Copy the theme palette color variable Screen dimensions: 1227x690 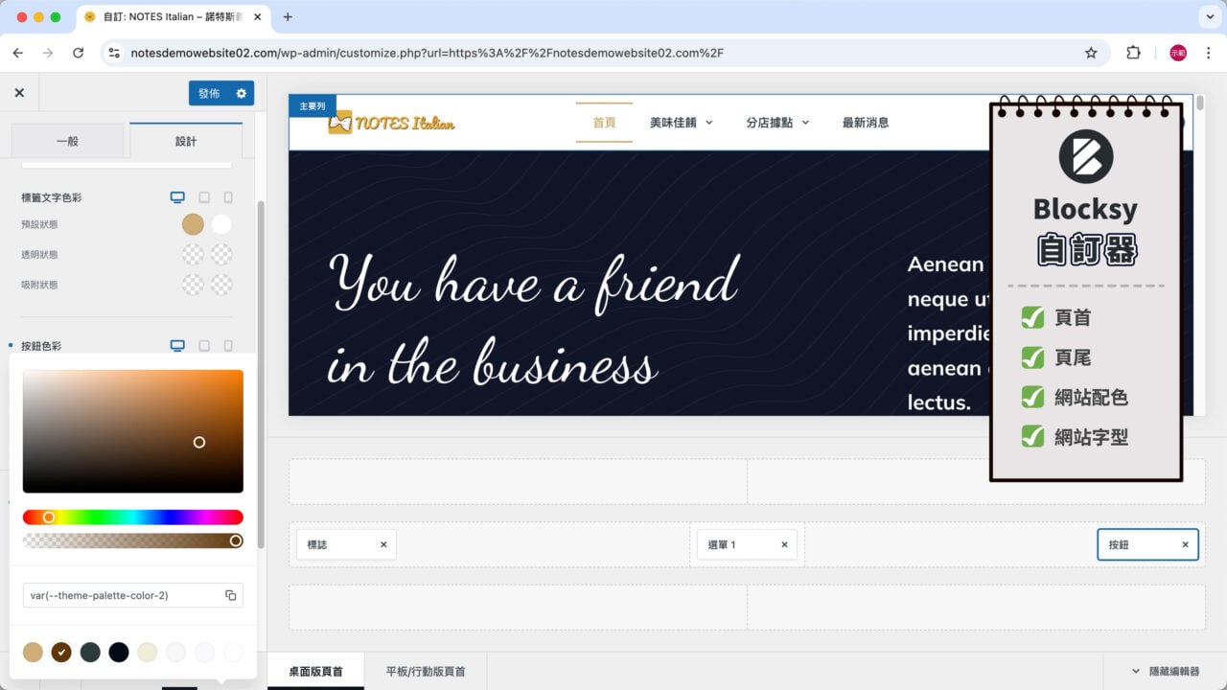(x=230, y=595)
